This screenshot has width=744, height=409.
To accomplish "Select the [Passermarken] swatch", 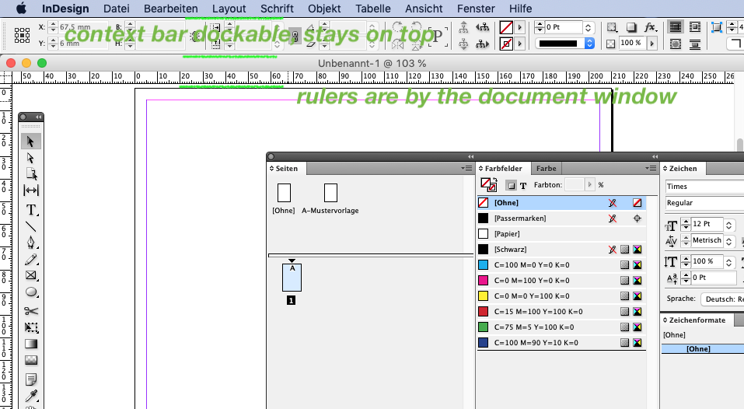I will point(561,218).
